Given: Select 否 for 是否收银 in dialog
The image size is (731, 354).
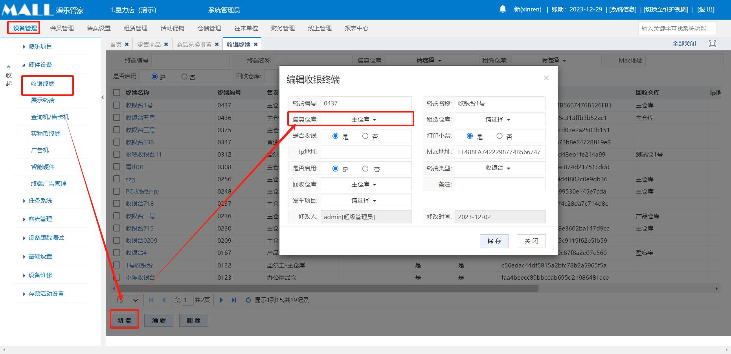Looking at the screenshot, I should tap(365, 136).
